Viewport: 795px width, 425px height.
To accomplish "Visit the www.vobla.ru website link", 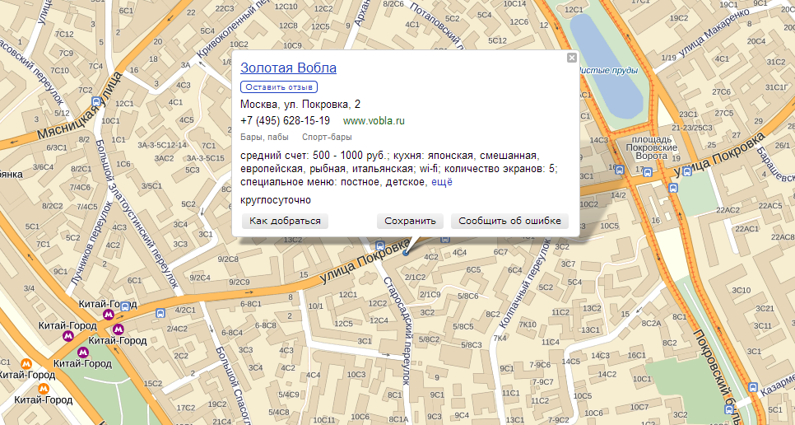I will point(374,121).
